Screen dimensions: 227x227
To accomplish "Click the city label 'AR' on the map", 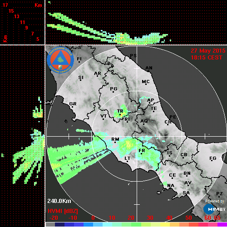I will (98, 74).
